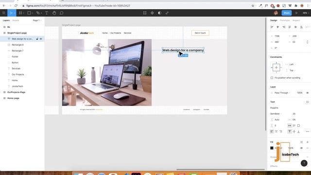Set text align center
The image size is (311, 175).
coord(276,132)
